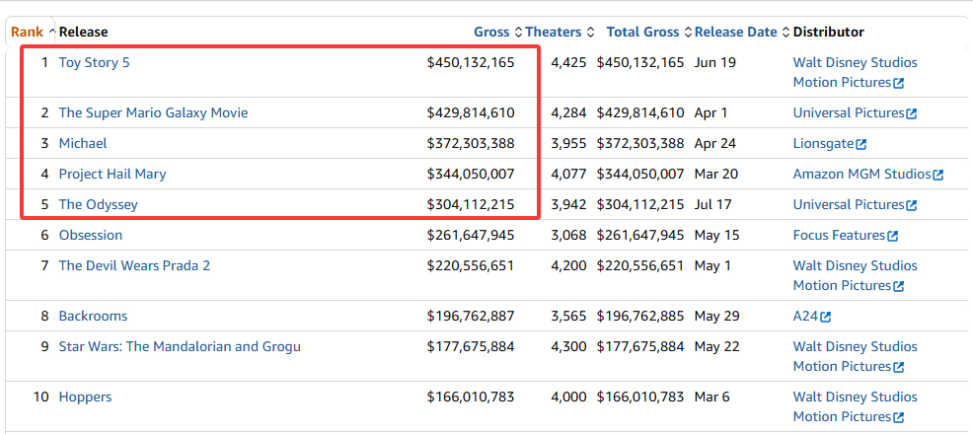The width and height of the screenshot is (973, 434).
Task: Click external link icon next to Focus Features
Action: (x=893, y=236)
